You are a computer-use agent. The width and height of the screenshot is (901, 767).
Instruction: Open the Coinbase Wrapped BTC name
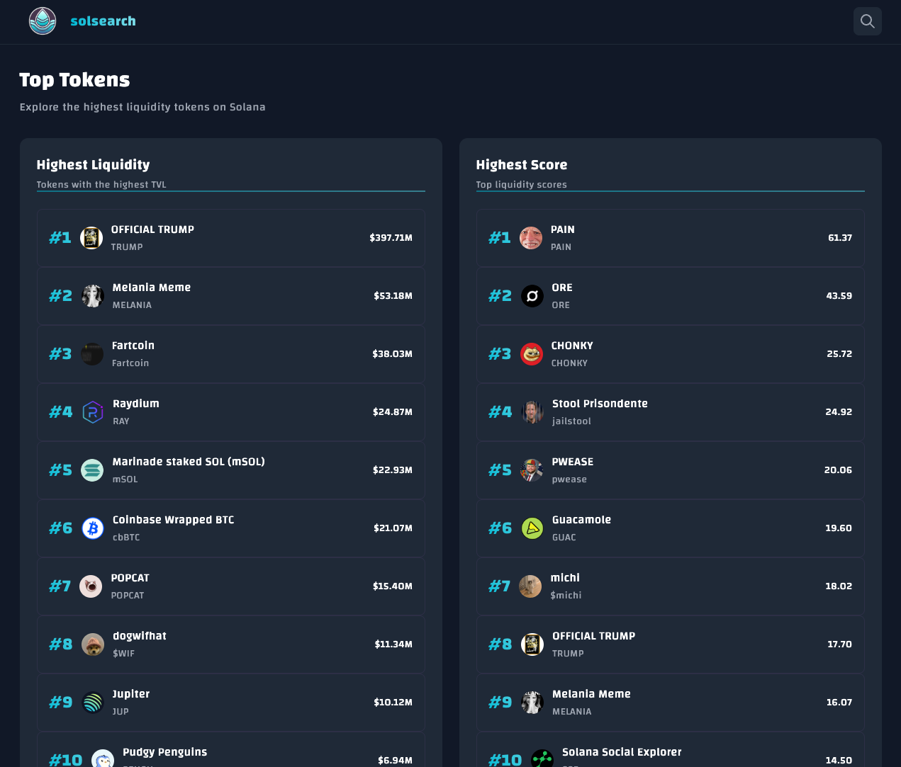point(174,520)
